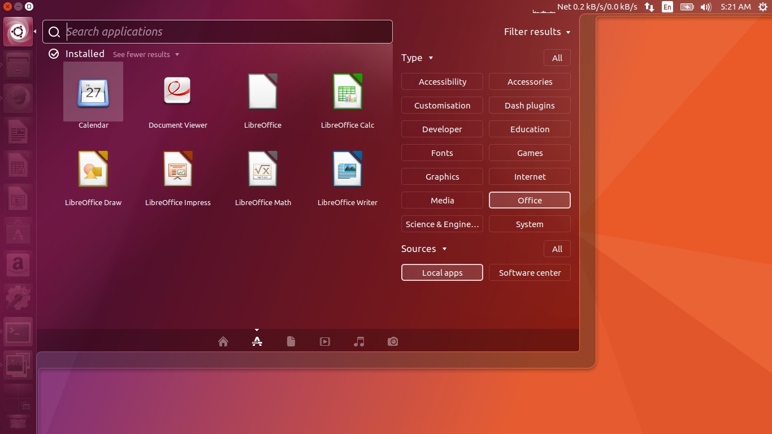Start LibreOffice Impress
Viewport: 772px width, 434px height.
tap(178, 169)
